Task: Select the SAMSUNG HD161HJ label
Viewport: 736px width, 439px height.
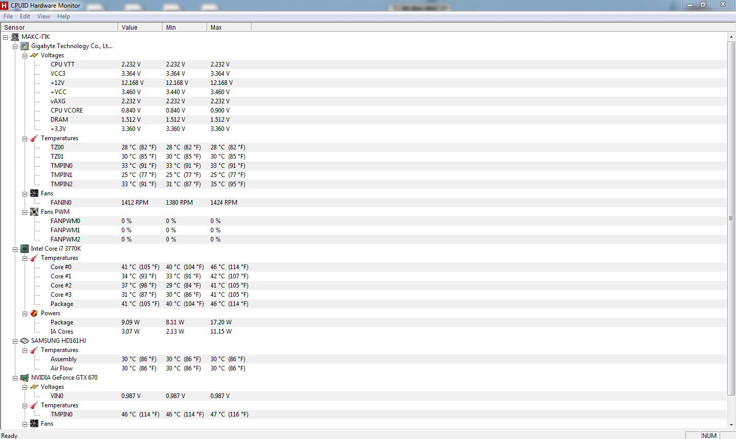Action: pyautogui.click(x=58, y=341)
